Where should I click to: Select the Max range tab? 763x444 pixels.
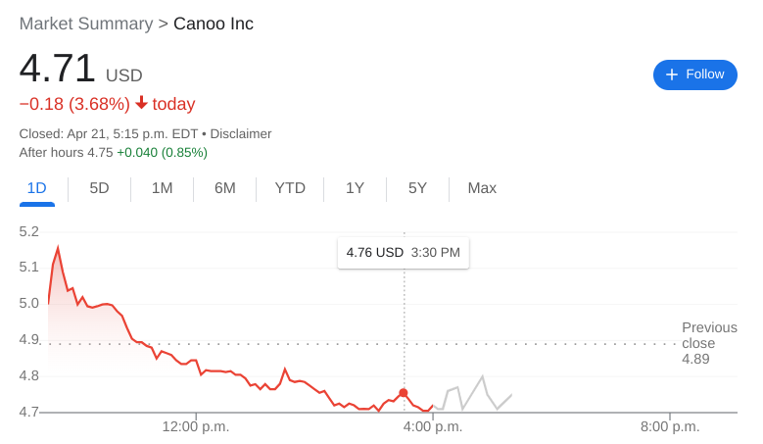482,188
